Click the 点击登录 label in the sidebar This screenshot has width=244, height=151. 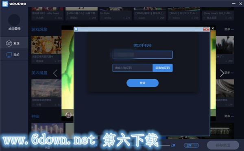(15, 28)
